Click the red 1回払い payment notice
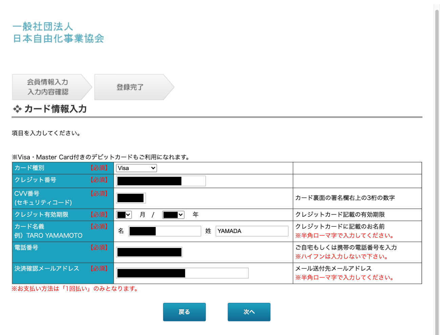The image size is (440, 335). pyautogui.click(x=75, y=289)
